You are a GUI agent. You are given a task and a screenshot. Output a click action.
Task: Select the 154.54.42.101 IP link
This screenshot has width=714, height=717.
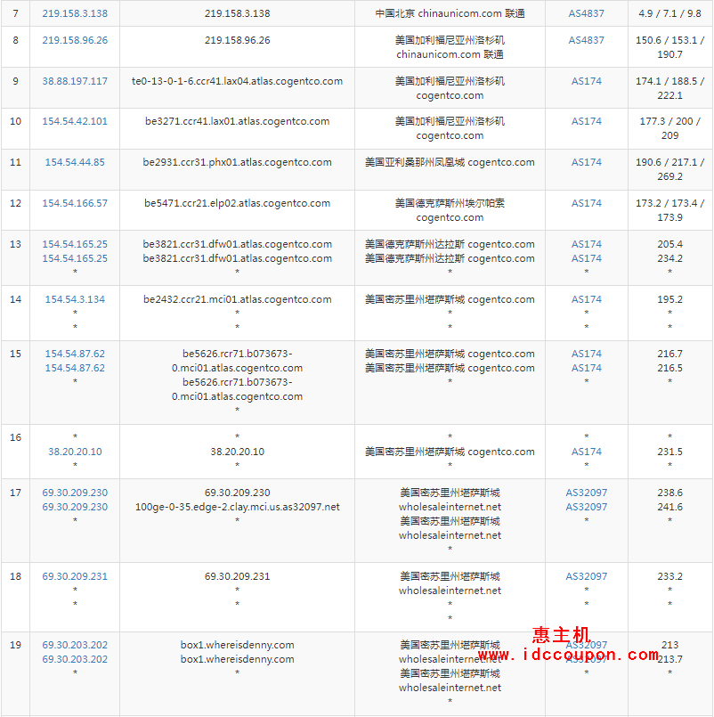tap(75, 122)
